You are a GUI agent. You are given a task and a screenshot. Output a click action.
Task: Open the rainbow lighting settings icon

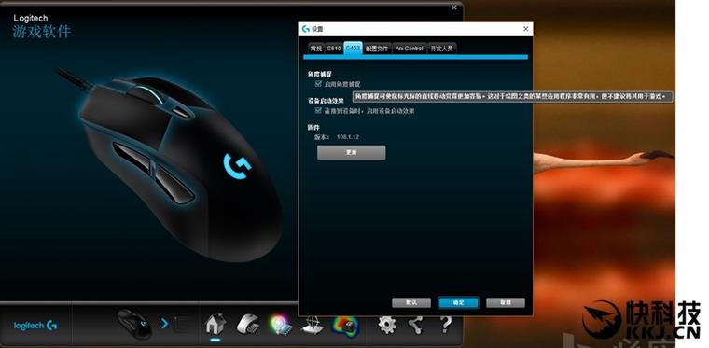(x=281, y=324)
